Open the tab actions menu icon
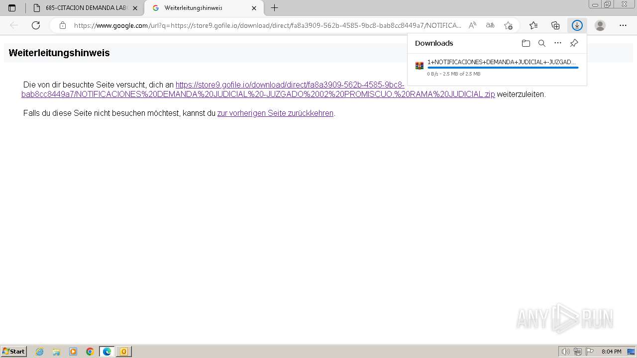The height and width of the screenshot is (358, 637). (12, 8)
